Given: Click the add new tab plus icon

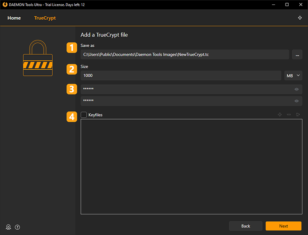Looking at the screenshot, I should tap(300, 18).
